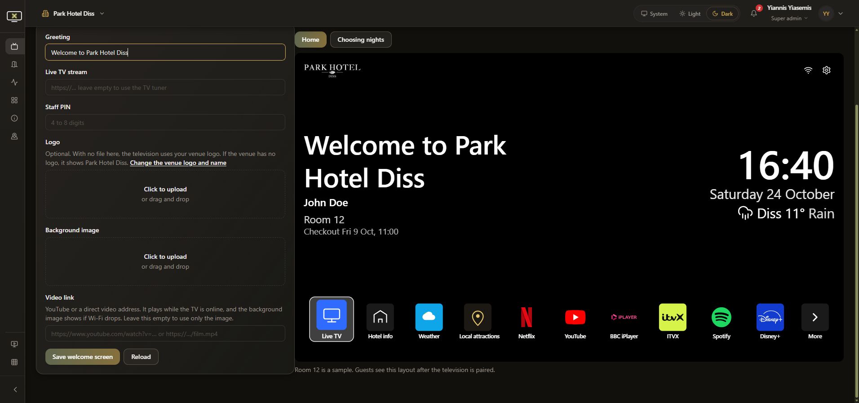Focus the Live TV stream field
This screenshot has height=403, width=859.
(x=165, y=87)
